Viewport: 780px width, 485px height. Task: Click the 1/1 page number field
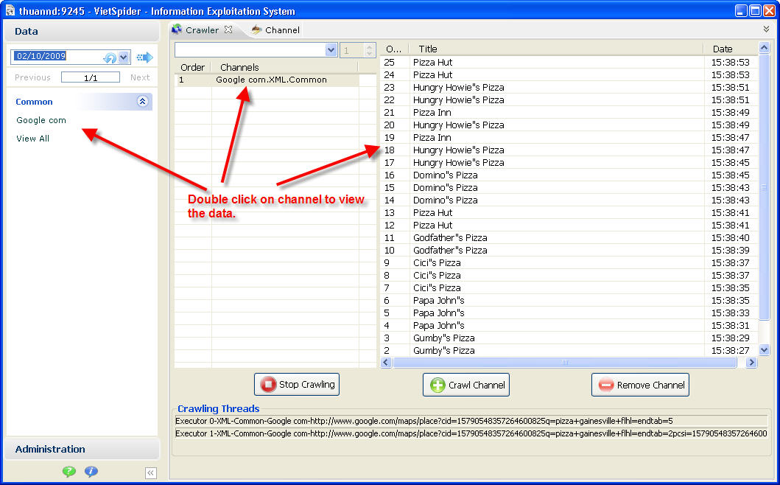[x=91, y=77]
